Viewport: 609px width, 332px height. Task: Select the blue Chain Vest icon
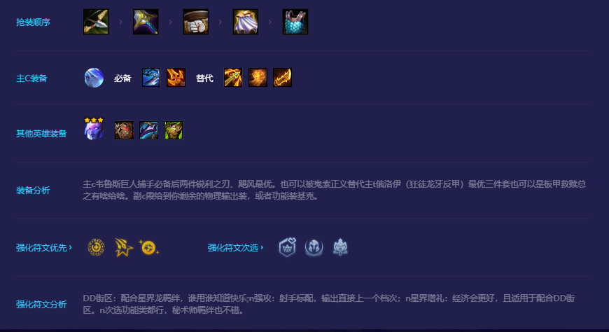pyautogui.click(x=295, y=22)
